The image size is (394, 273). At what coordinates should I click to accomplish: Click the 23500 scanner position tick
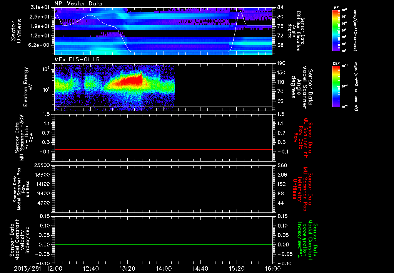[x=42, y=165]
